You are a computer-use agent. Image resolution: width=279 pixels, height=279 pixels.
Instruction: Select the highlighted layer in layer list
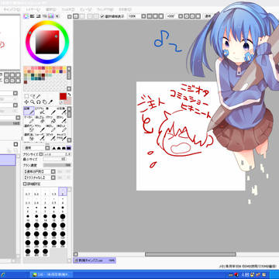tap(8, 160)
